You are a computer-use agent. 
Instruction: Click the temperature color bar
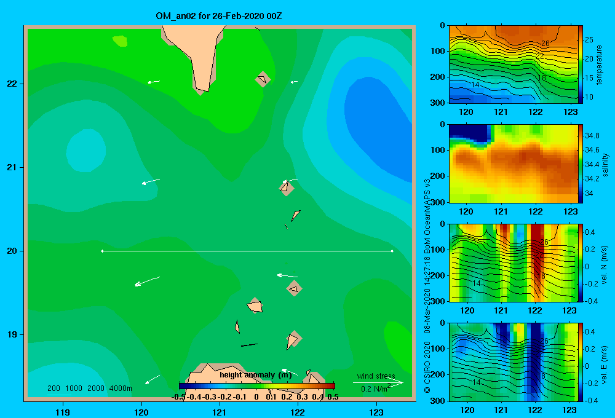pyautogui.click(x=581, y=65)
